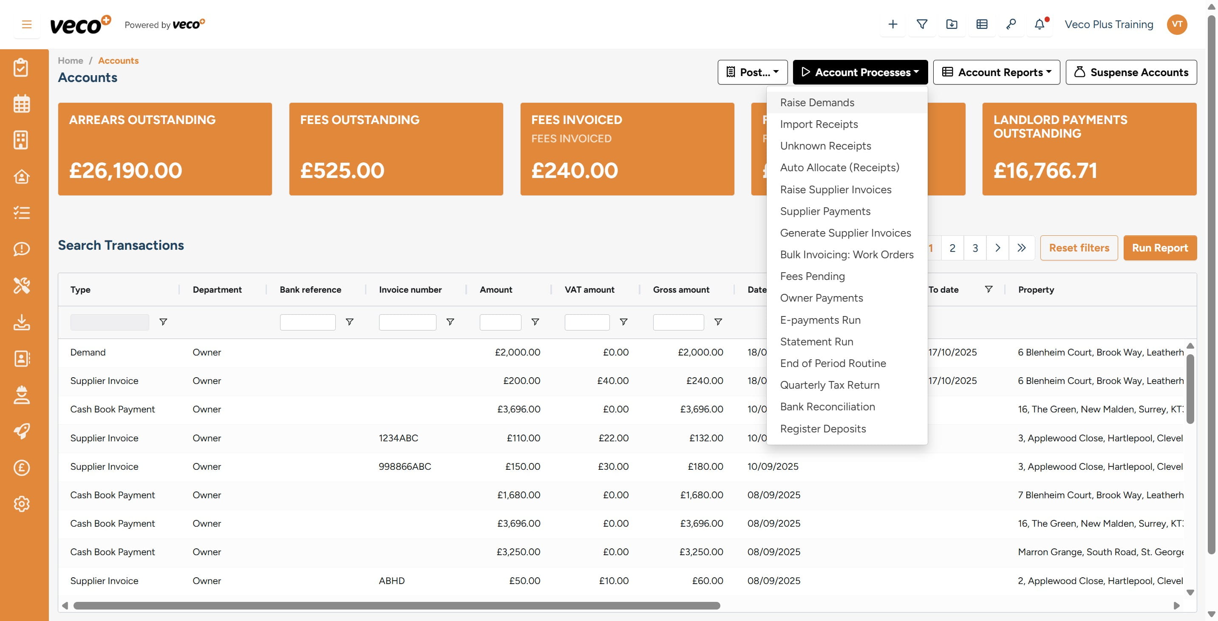Open the hamburger menu icon
The width and height of the screenshot is (1218, 621).
coord(26,25)
